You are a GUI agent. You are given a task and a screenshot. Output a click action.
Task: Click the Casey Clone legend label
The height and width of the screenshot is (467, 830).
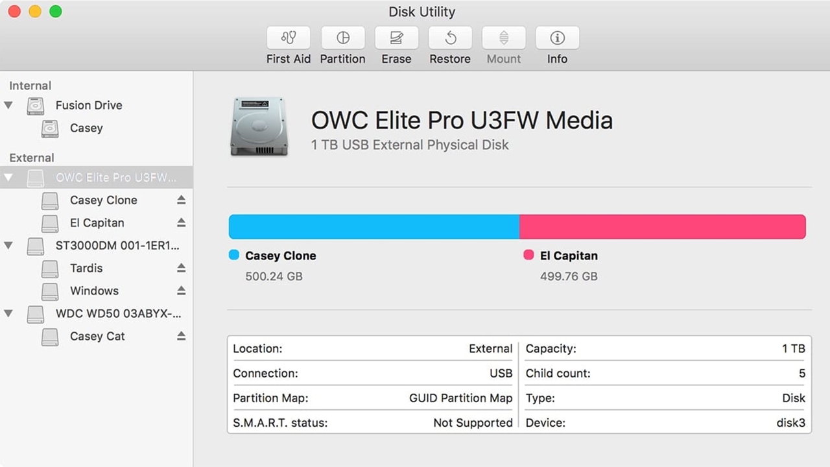point(280,256)
